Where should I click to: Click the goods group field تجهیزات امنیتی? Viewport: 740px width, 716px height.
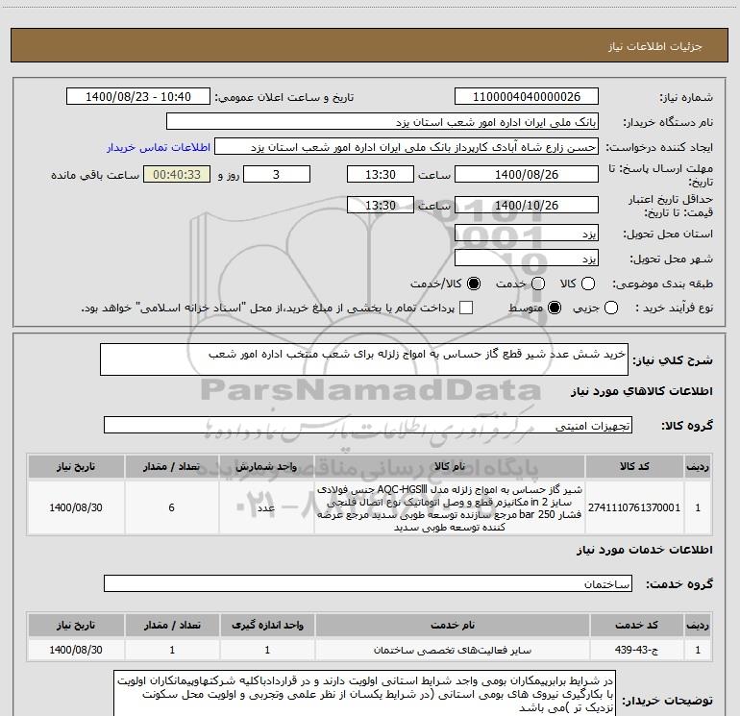368,425
